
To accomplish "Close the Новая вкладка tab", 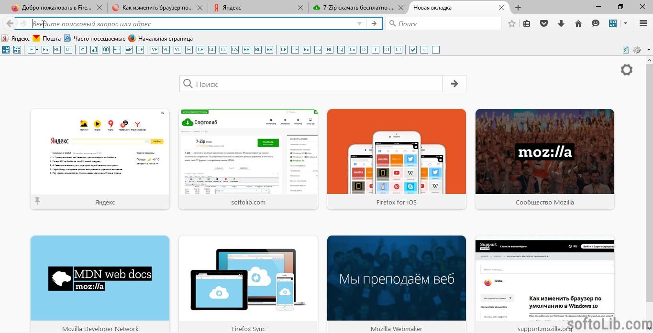I will click(x=501, y=8).
